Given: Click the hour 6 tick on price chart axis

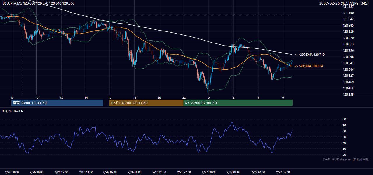Looking at the screenshot, I should tap(283, 97).
